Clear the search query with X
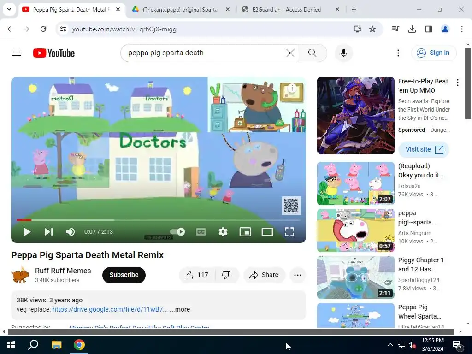The width and height of the screenshot is (472, 354). (290, 53)
